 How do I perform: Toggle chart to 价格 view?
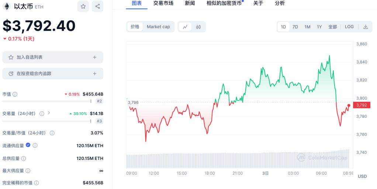135,27
